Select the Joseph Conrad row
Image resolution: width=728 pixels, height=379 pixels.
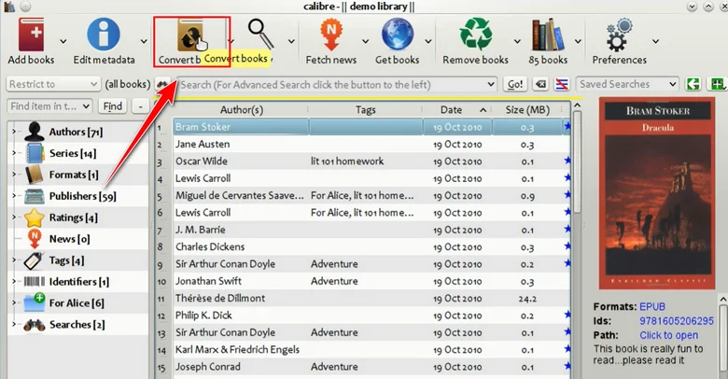[371, 367]
